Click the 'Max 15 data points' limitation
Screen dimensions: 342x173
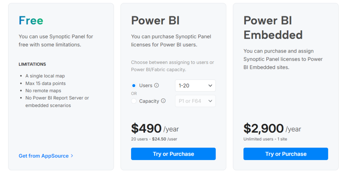(46, 83)
